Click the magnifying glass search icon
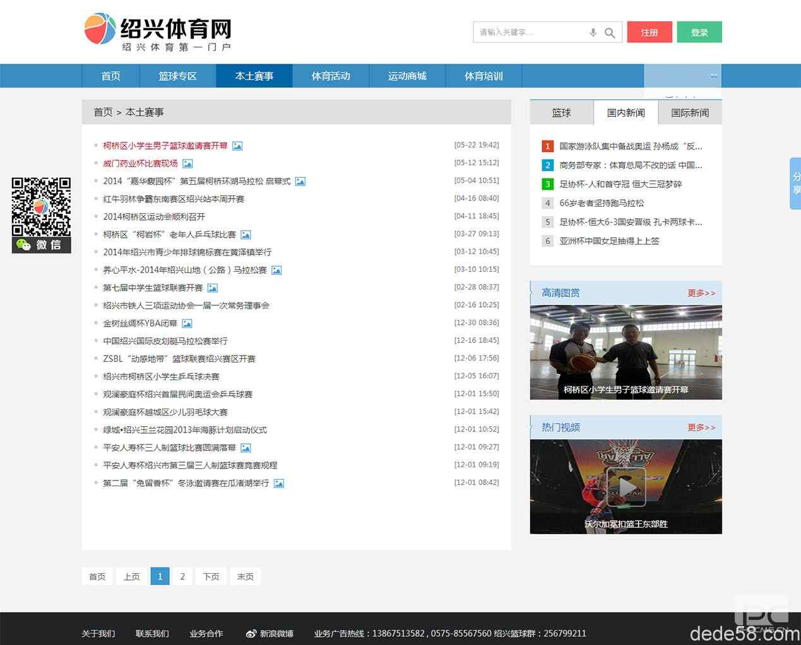This screenshot has height=645, width=801. (x=610, y=33)
